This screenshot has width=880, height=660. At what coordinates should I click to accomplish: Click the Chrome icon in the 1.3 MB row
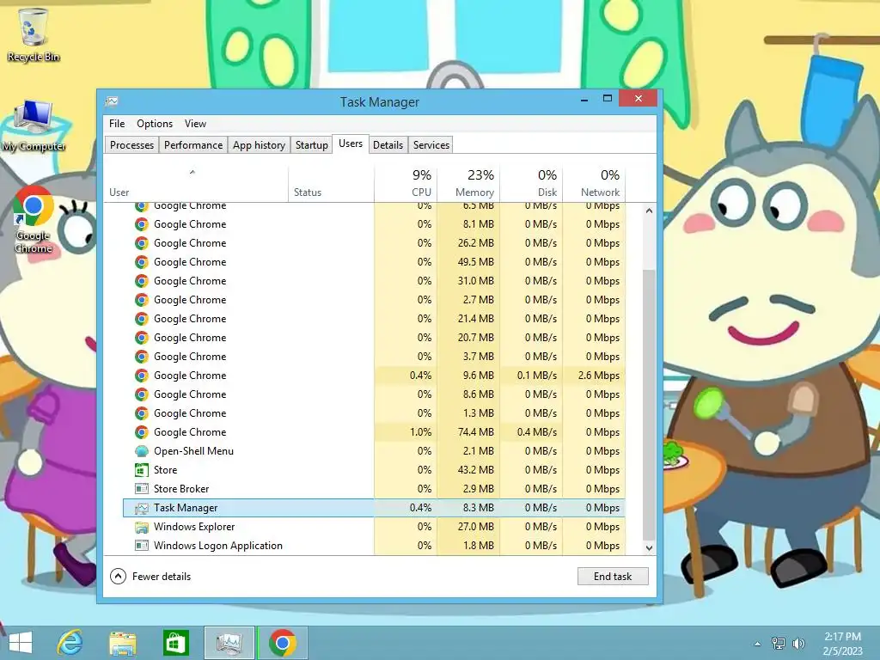pos(142,413)
